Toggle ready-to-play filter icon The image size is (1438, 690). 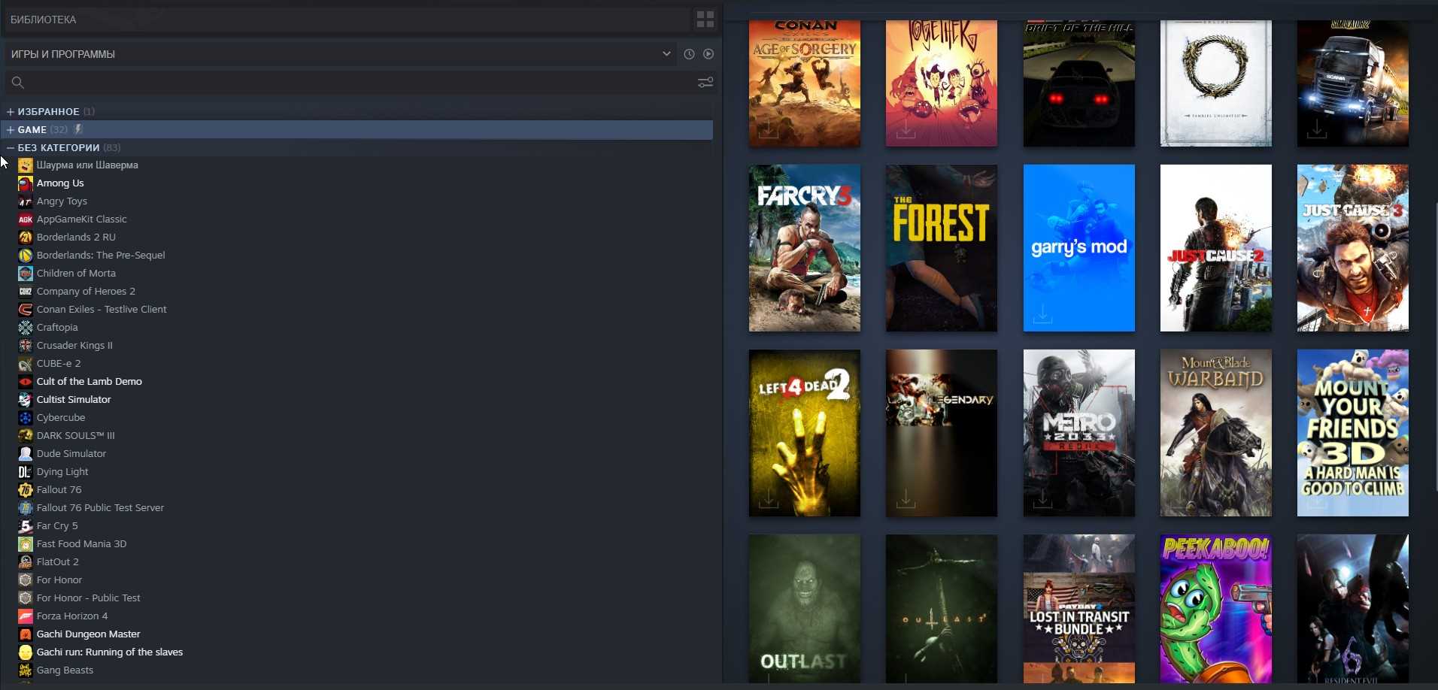(708, 54)
